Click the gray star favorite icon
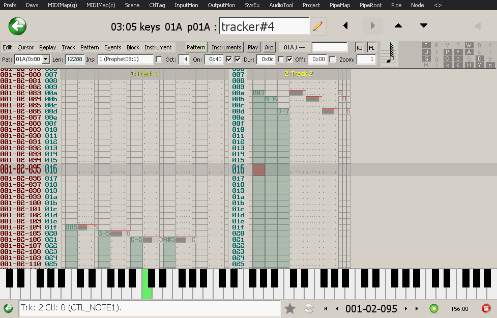This screenshot has width=497, height=318. [290, 308]
